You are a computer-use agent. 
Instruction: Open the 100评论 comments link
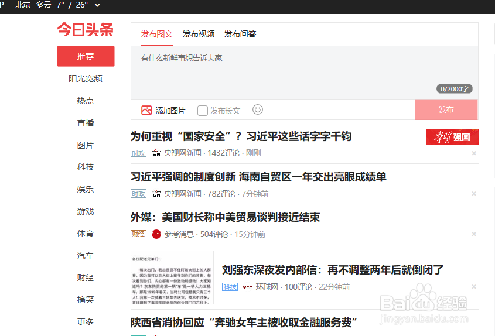(x=298, y=287)
